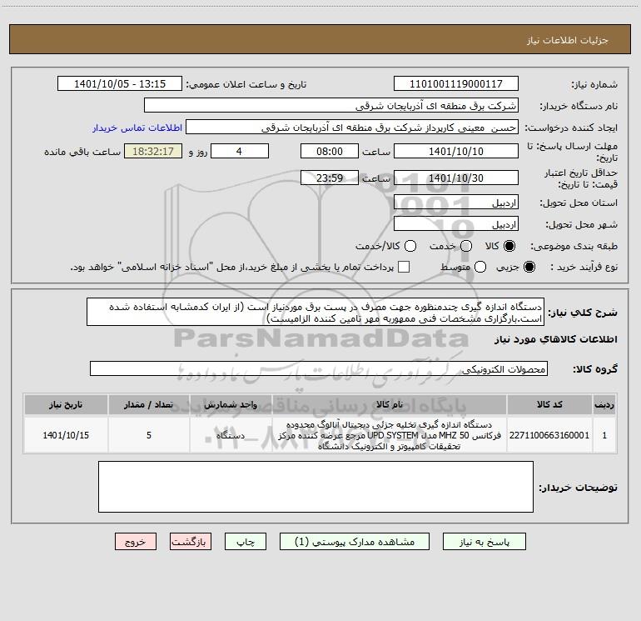Click the request creator name field

click(352, 128)
